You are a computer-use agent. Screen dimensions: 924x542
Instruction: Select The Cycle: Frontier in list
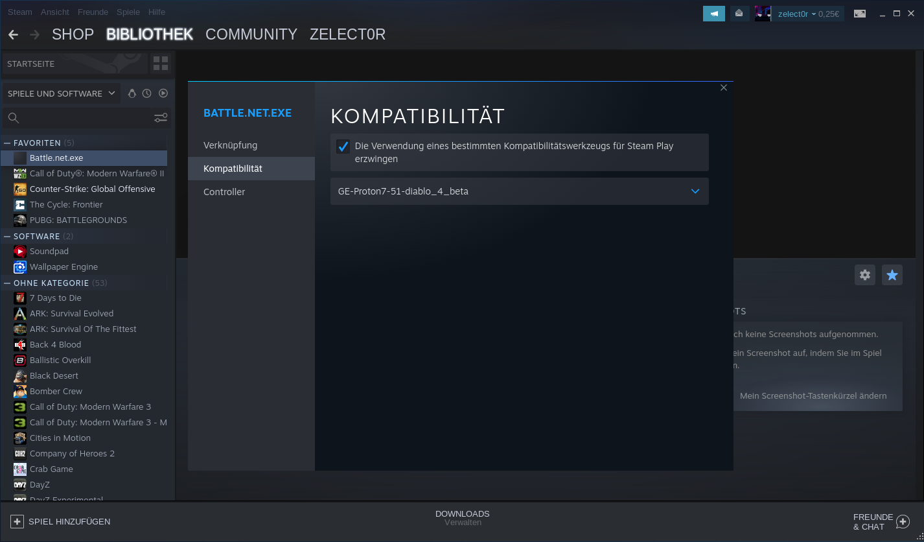tap(84, 205)
